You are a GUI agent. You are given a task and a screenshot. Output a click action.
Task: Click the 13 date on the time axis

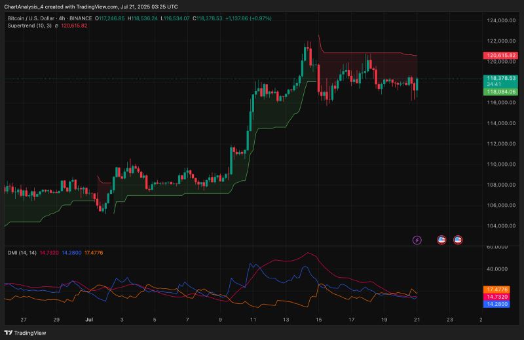[286, 320]
